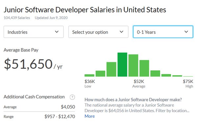This screenshot has width=198, height=122.
Task: Click the $36K Low label
Action: (x=90, y=84)
